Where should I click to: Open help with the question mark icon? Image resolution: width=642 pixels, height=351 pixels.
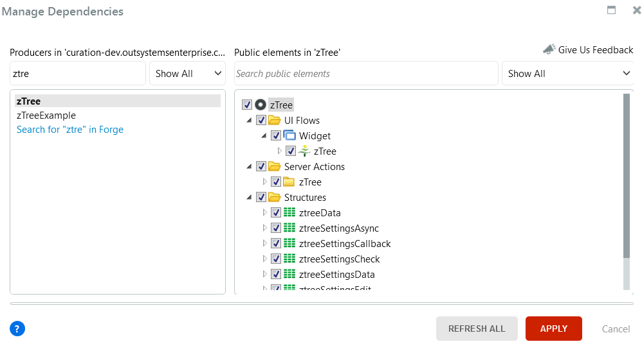tap(17, 329)
